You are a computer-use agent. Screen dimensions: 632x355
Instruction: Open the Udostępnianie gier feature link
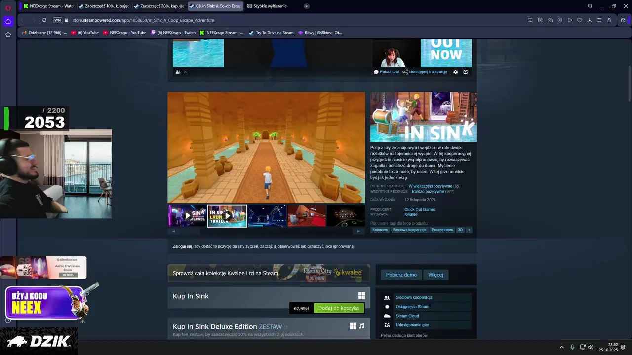[412, 325]
